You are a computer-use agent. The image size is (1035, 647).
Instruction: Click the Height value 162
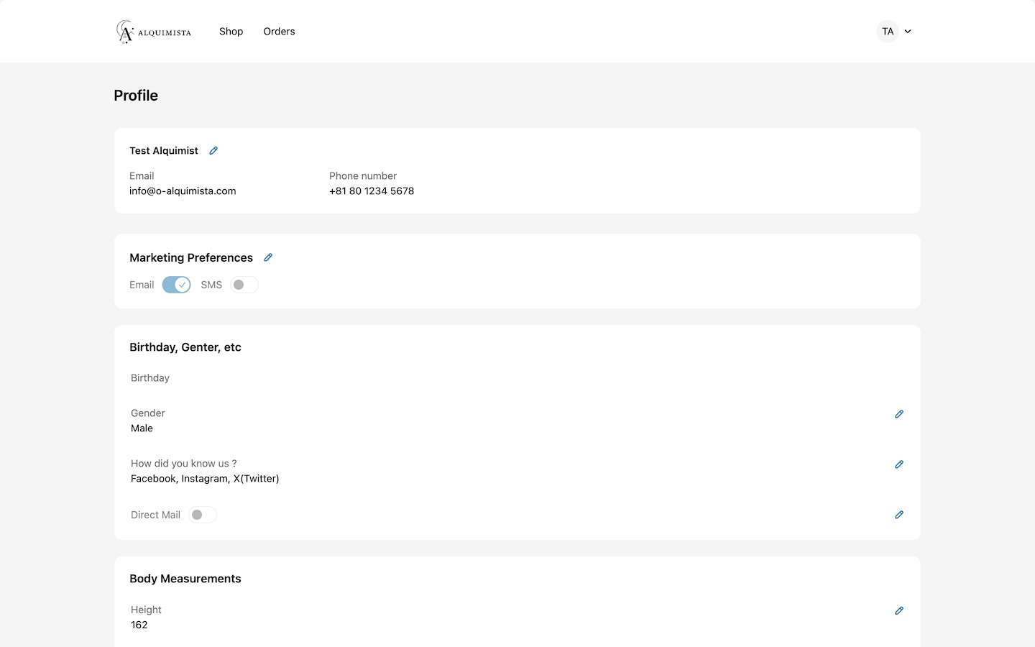point(139,625)
